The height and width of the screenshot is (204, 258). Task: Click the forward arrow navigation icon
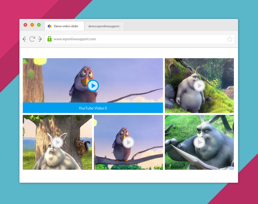pyautogui.click(x=40, y=39)
